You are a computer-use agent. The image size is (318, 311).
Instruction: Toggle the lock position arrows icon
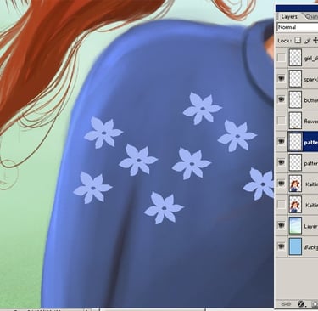315,41
